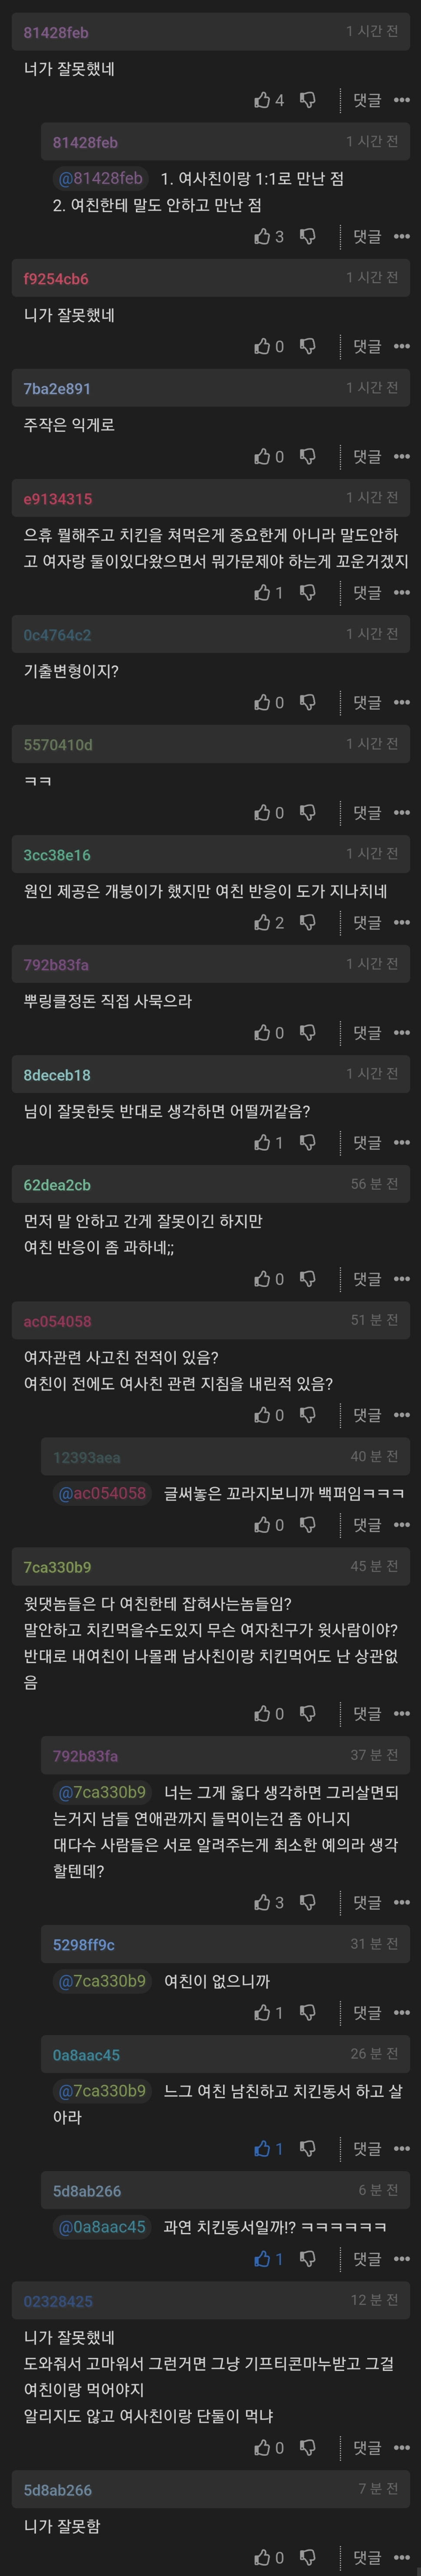Toggle the blue like on 0a8aac45's reply
This screenshot has width=421, height=2576.
[x=263, y=2149]
